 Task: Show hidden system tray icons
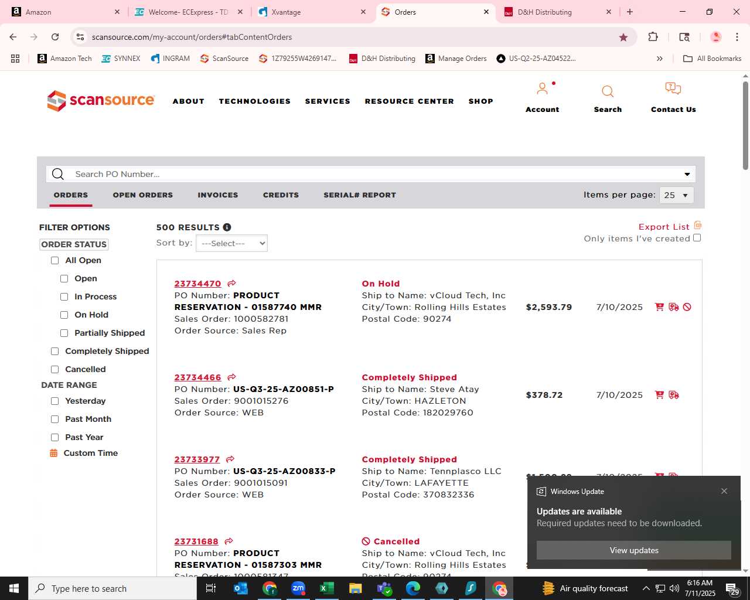(646, 588)
